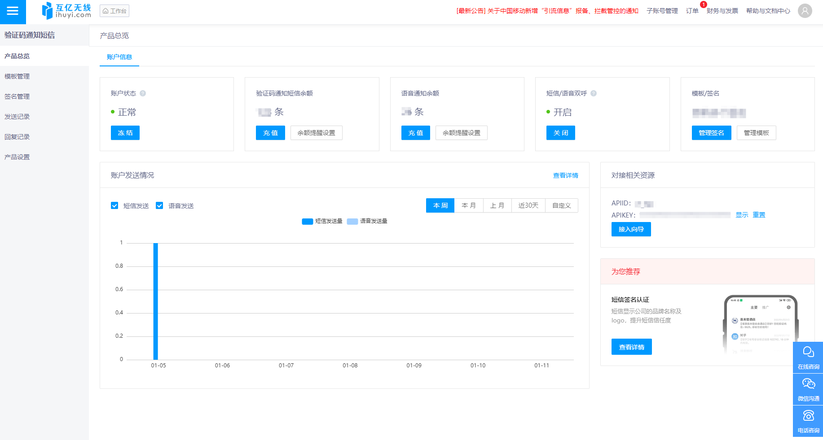Click 重置 to reset APIKEY
Image resolution: width=823 pixels, height=440 pixels.
click(x=759, y=215)
